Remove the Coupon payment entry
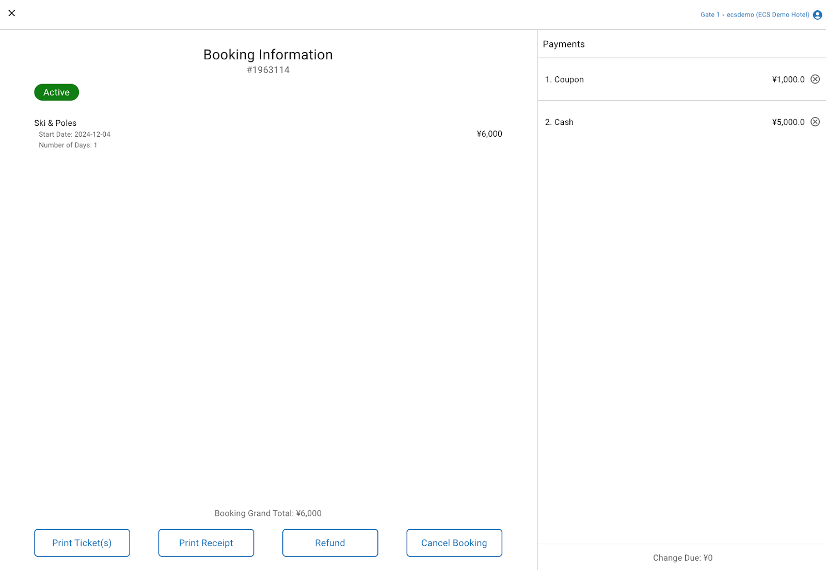 (815, 79)
